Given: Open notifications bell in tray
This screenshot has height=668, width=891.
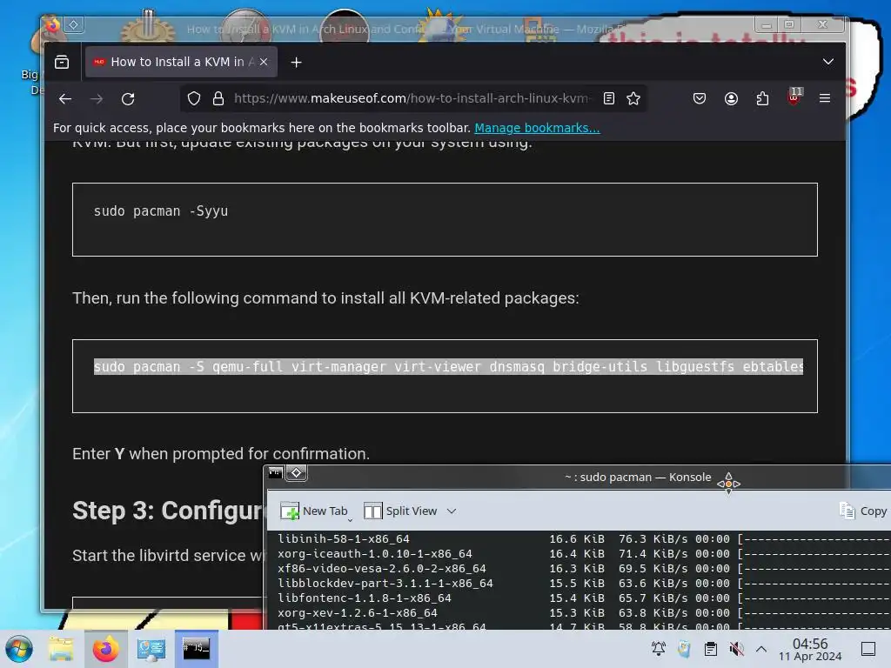Looking at the screenshot, I should pos(659,649).
